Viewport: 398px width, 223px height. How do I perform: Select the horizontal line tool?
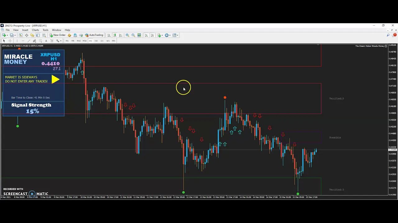(x=23, y=41)
